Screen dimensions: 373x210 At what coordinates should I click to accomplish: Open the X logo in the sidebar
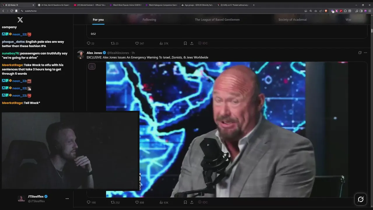tap(20, 20)
